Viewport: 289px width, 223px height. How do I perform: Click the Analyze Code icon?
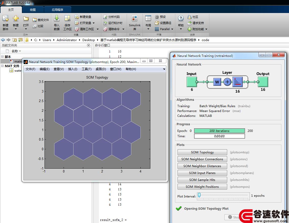pyautogui.click(x=105, y=17)
